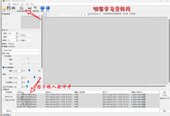Click the 全选 (Select All) button

coord(164,92)
